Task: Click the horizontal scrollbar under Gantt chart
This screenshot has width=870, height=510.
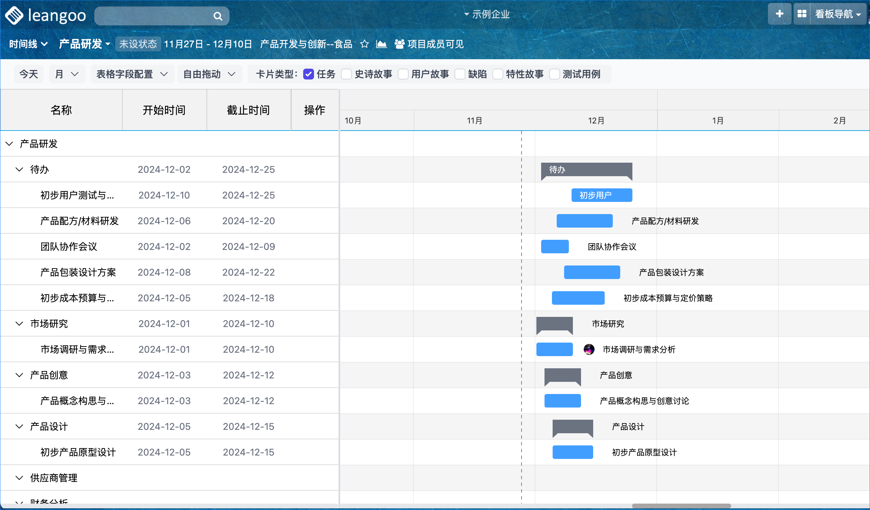Action: (x=681, y=506)
